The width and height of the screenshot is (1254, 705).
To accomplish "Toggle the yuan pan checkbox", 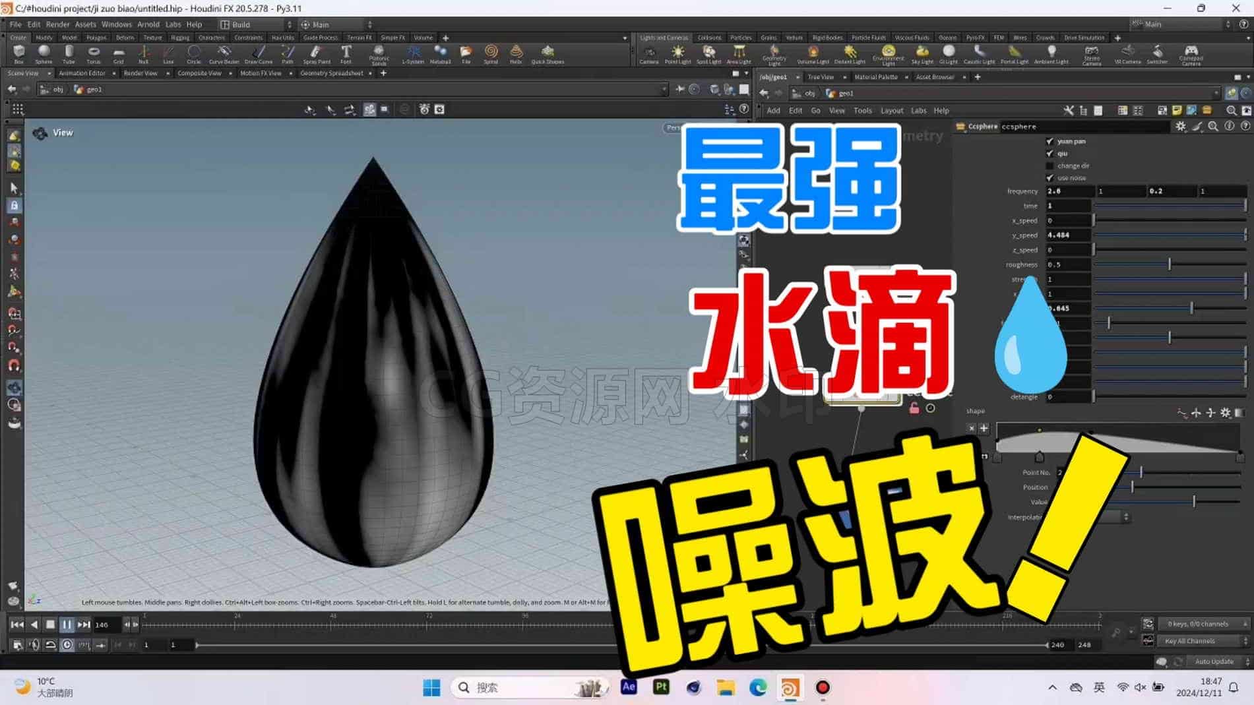I will click(x=1050, y=141).
